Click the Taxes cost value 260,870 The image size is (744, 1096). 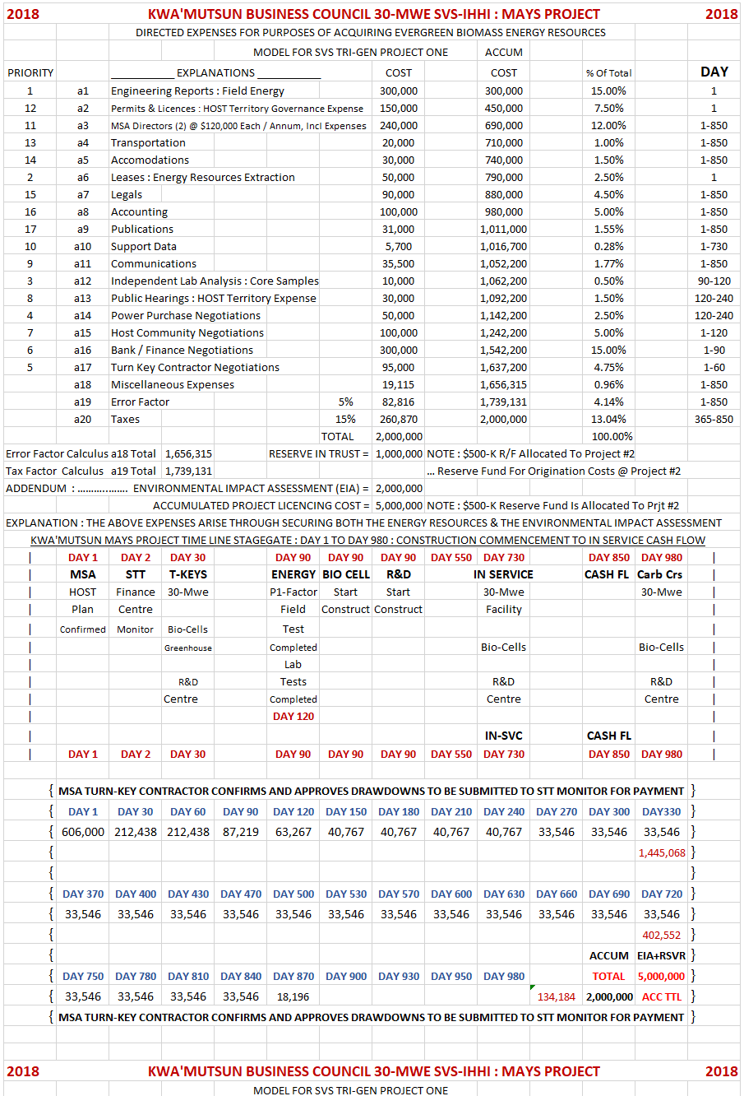tap(399, 419)
